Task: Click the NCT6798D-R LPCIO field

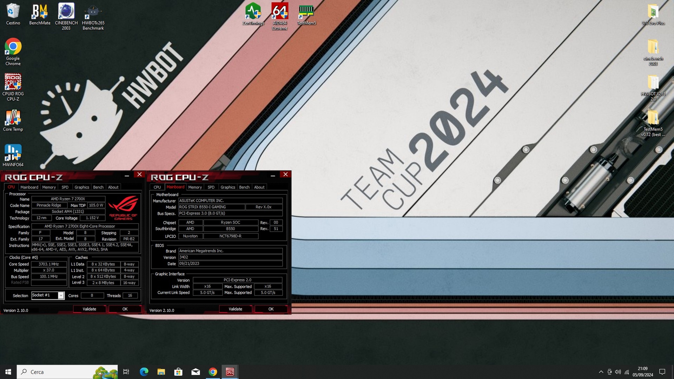Action: click(x=231, y=236)
